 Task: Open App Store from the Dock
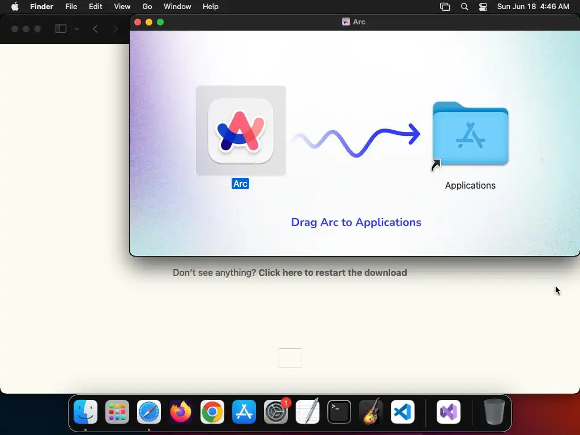[x=244, y=412]
